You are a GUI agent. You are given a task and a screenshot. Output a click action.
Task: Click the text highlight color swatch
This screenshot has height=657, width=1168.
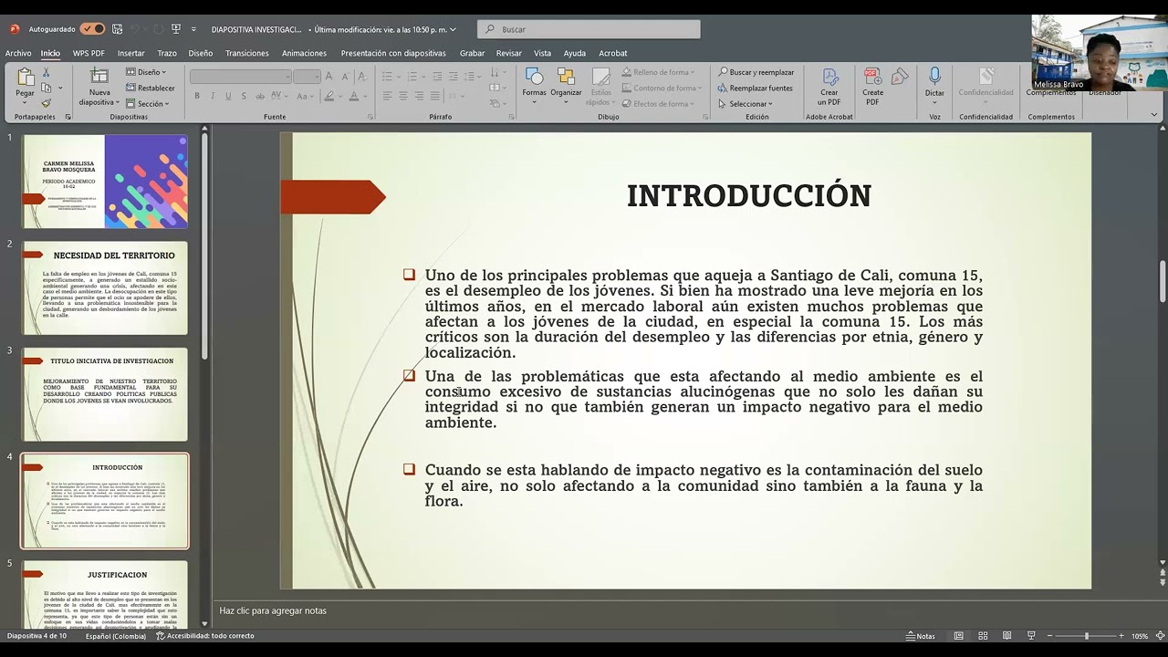tap(330, 96)
